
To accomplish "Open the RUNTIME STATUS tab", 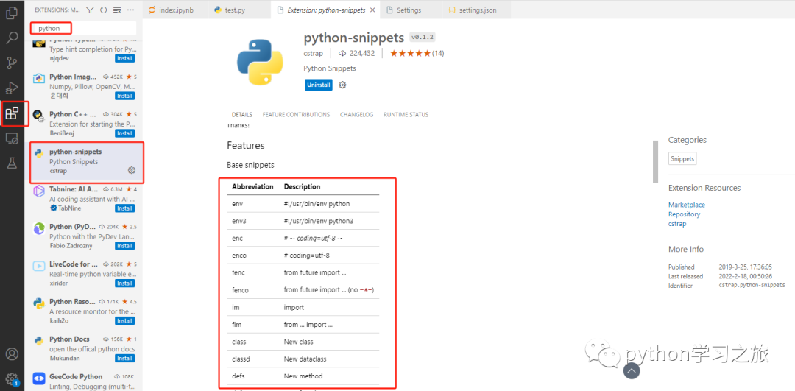I will (406, 115).
